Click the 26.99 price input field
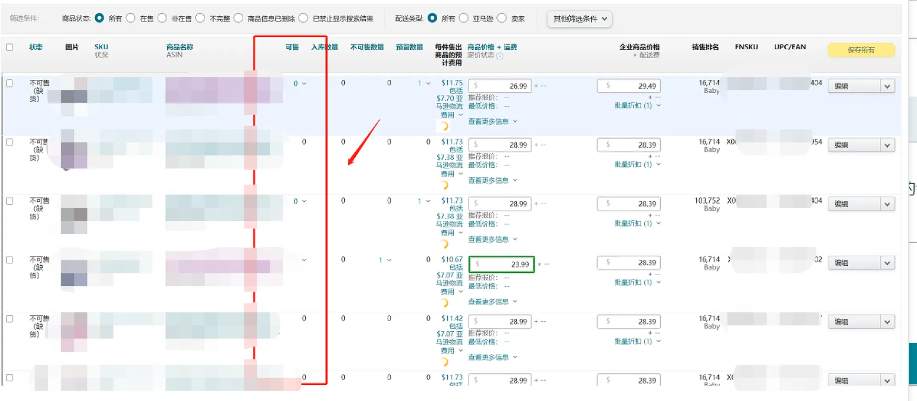917x401 pixels. click(x=500, y=86)
